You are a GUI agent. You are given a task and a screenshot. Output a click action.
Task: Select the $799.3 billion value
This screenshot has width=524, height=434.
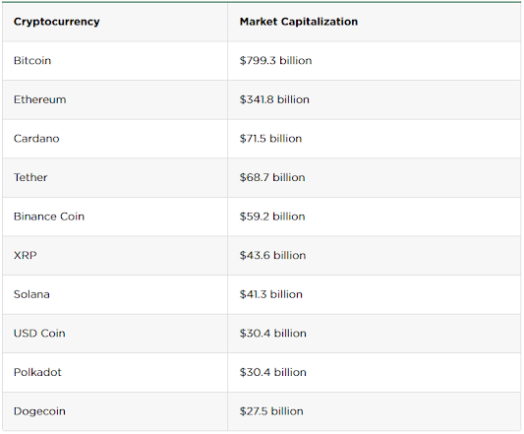tap(275, 61)
